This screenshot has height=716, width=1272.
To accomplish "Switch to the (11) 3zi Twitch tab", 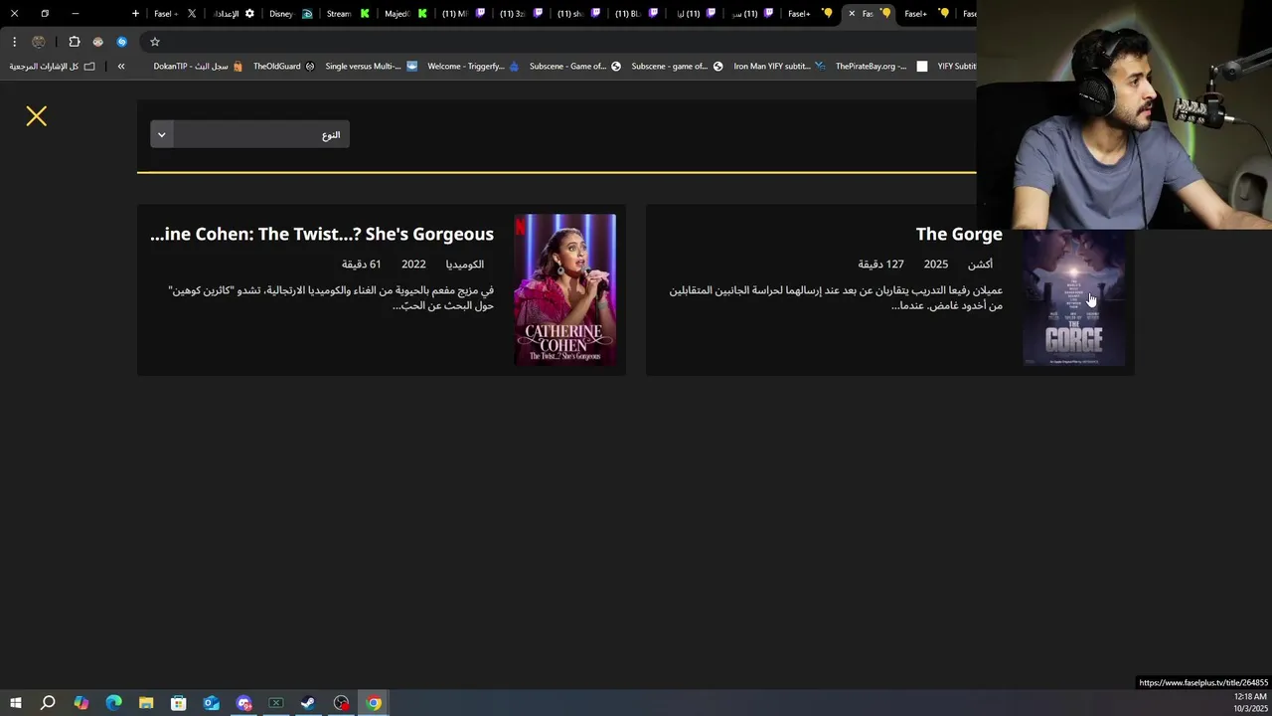I will pyautogui.click(x=521, y=14).
